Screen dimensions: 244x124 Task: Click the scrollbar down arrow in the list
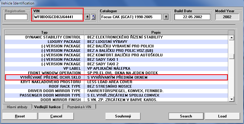pos(231,99)
